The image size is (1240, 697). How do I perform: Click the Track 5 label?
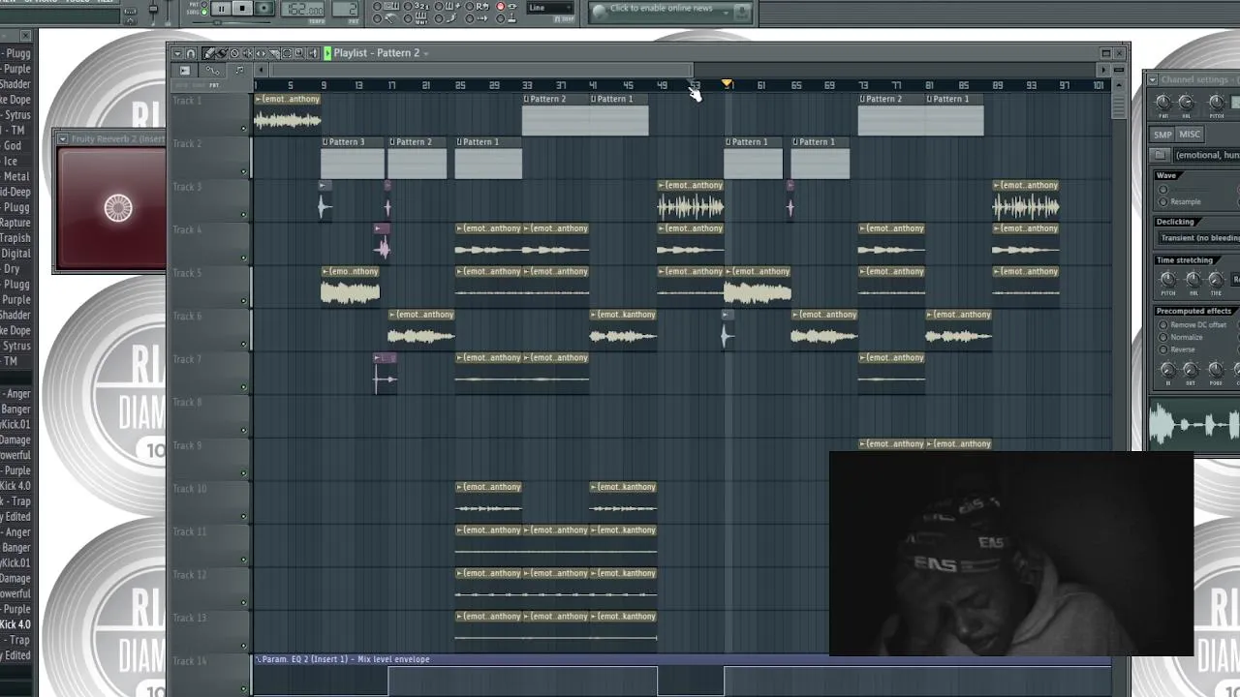187,273
